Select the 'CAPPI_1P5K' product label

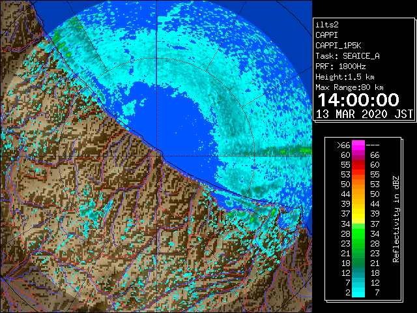[x=338, y=46]
